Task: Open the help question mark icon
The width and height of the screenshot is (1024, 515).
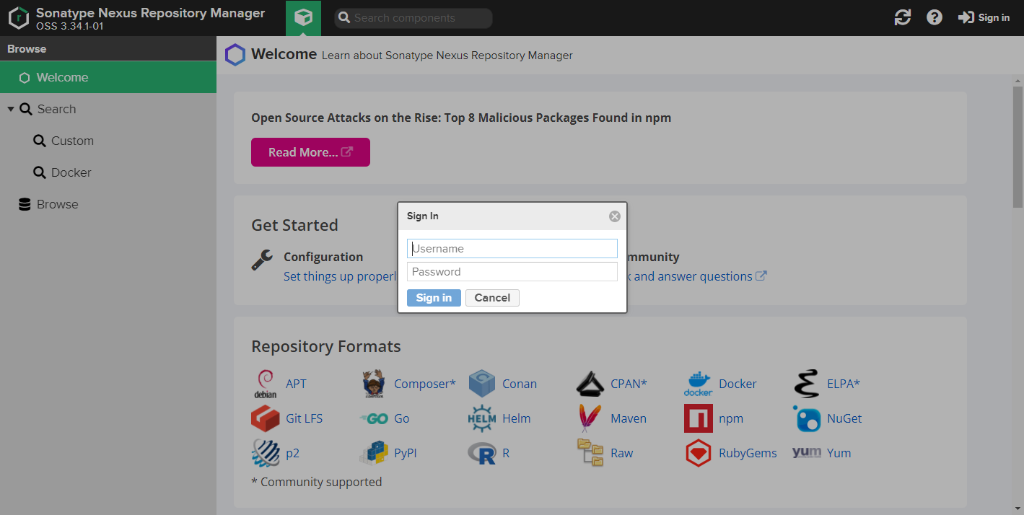Action: click(934, 17)
